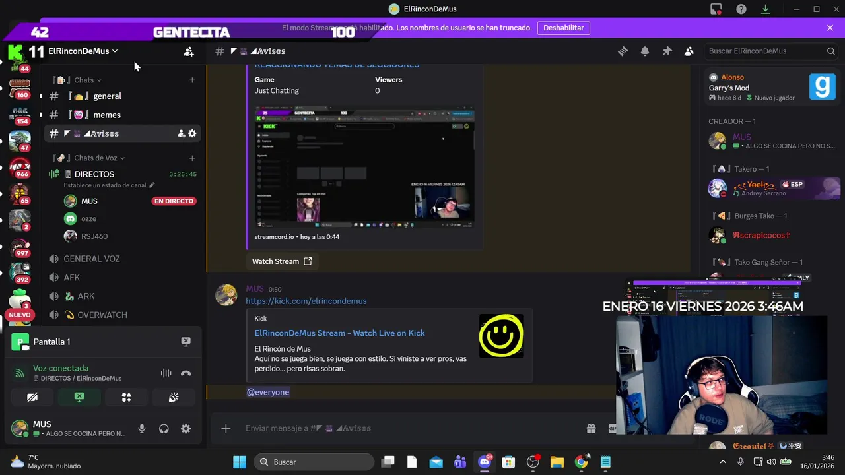Screen dimensions: 845x475
Task: Select MUS in DIRECTOS voice channel
Action: click(x=89, y=201)
